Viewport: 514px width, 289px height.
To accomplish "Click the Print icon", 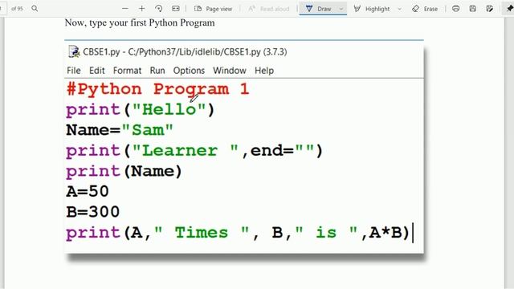I will 455,9.
